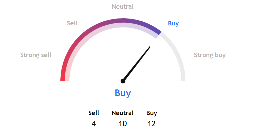Select the Sell heading in the counts row
This screenshot has width=254, height=131.
pos(94,113)
